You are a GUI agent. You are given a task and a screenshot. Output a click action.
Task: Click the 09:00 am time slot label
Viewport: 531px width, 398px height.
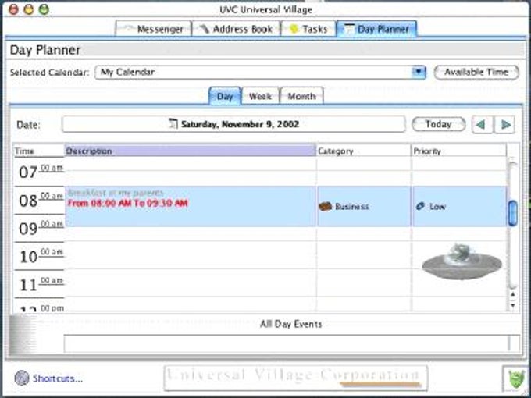[41, 228]
